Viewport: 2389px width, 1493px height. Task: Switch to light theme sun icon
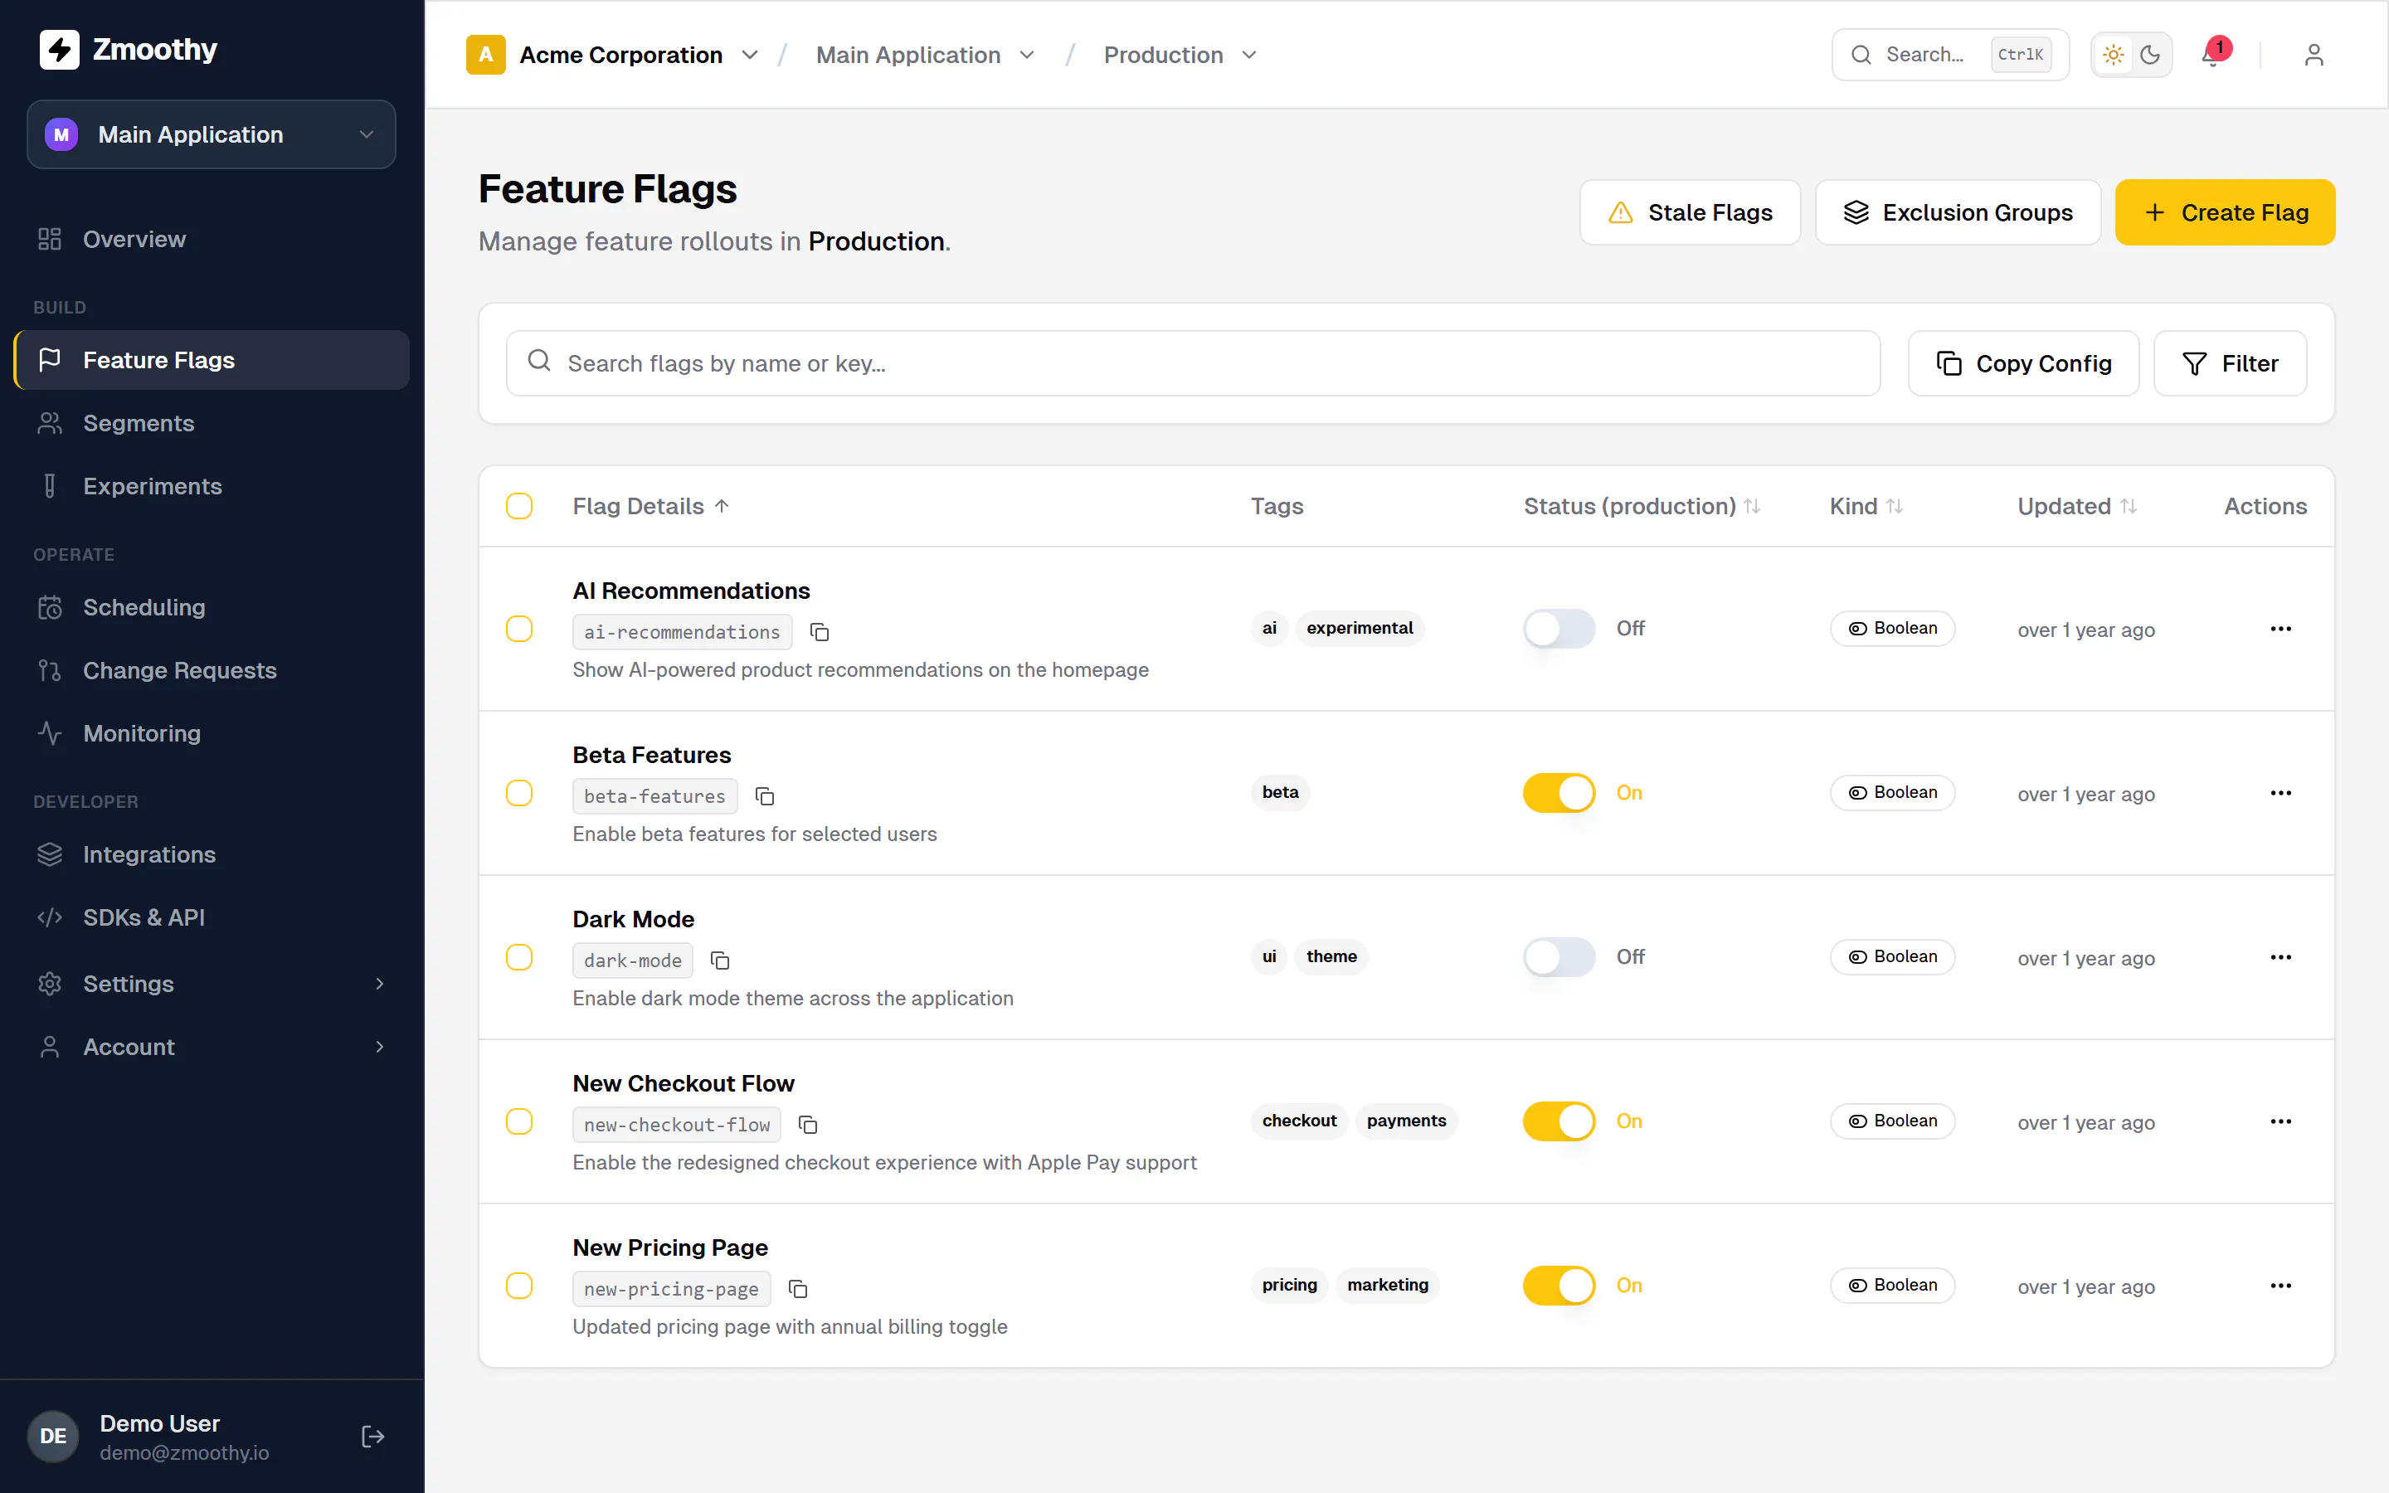click(x=2113, y=56)
